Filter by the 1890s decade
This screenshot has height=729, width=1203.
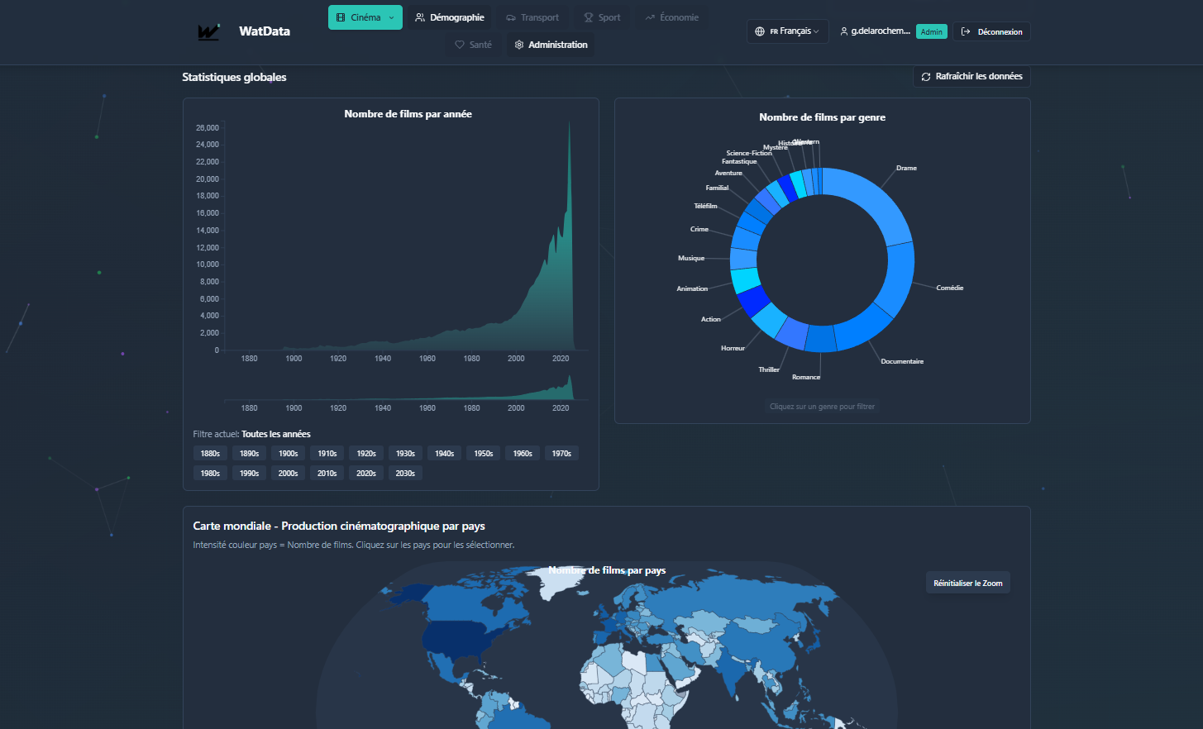click(250, 453)
